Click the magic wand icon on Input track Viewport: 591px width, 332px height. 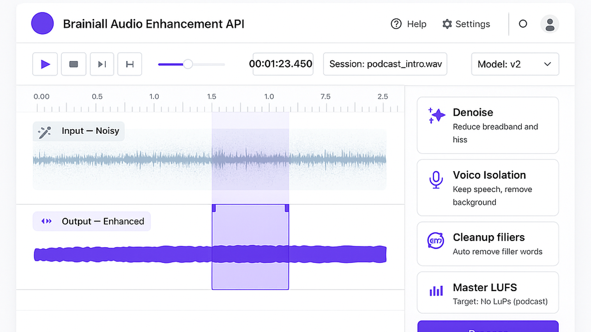[44, 132]
